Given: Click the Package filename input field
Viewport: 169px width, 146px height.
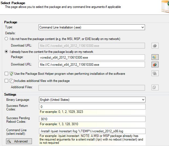Looking at the screenshot, I should pyautogui.click(x=92, y=58).
